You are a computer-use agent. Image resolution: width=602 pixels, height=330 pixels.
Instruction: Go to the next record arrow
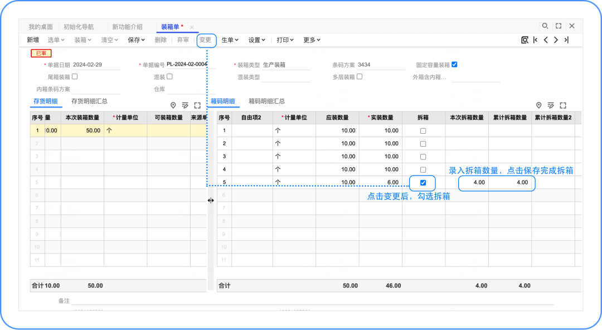(x=556, y=40)
